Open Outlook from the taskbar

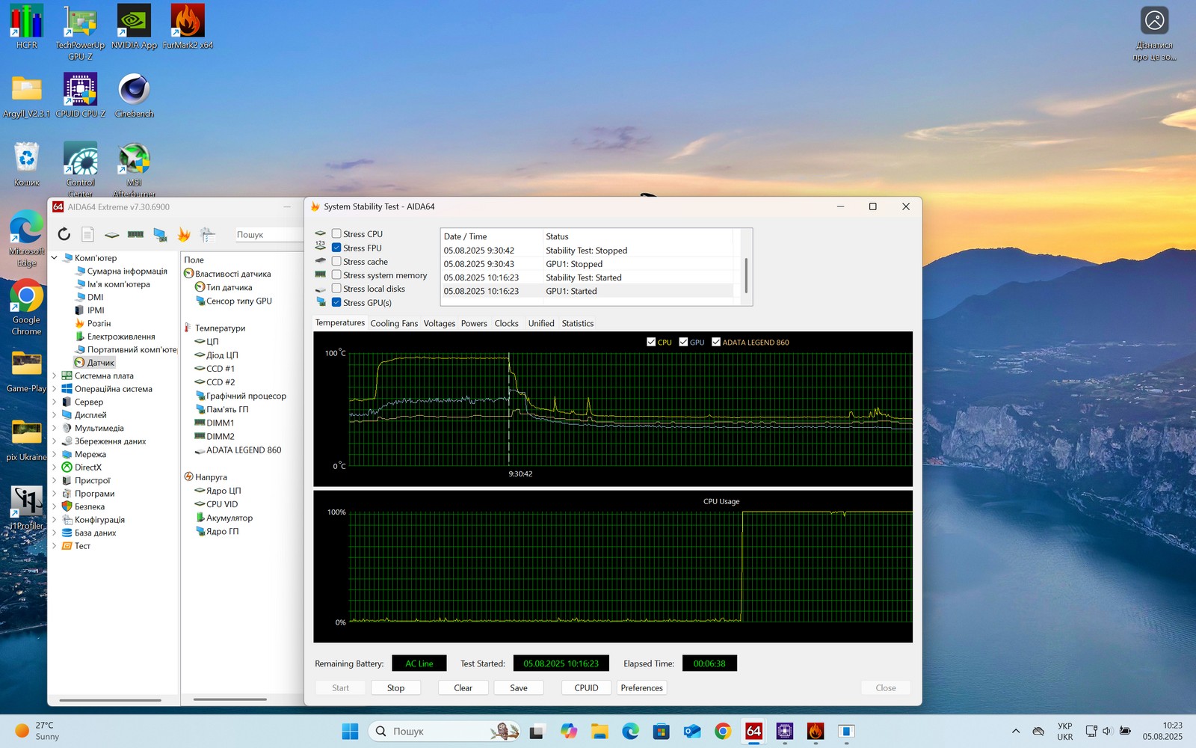(x=691, y=731)
